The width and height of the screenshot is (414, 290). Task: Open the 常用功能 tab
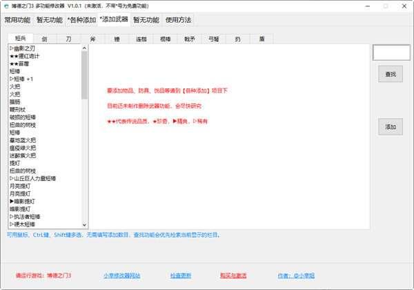(17, 20)
